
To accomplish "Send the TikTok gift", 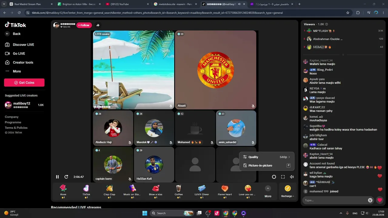I will coord(86,191).
